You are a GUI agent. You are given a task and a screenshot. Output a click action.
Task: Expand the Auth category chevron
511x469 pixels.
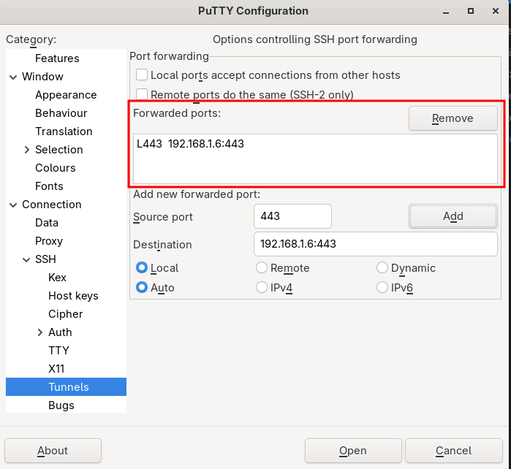[x=39, y=332]
